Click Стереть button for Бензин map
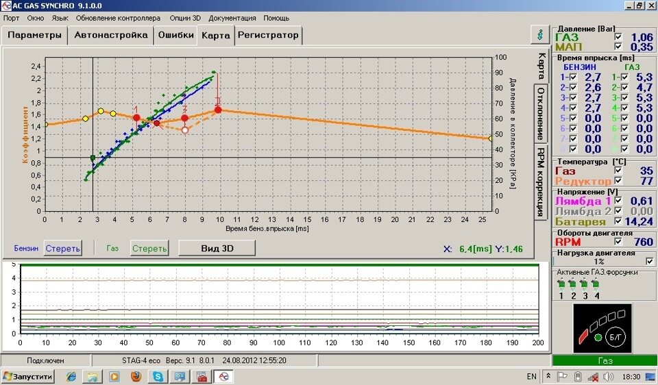Screen dimensions: 658x385 (62, 248)
